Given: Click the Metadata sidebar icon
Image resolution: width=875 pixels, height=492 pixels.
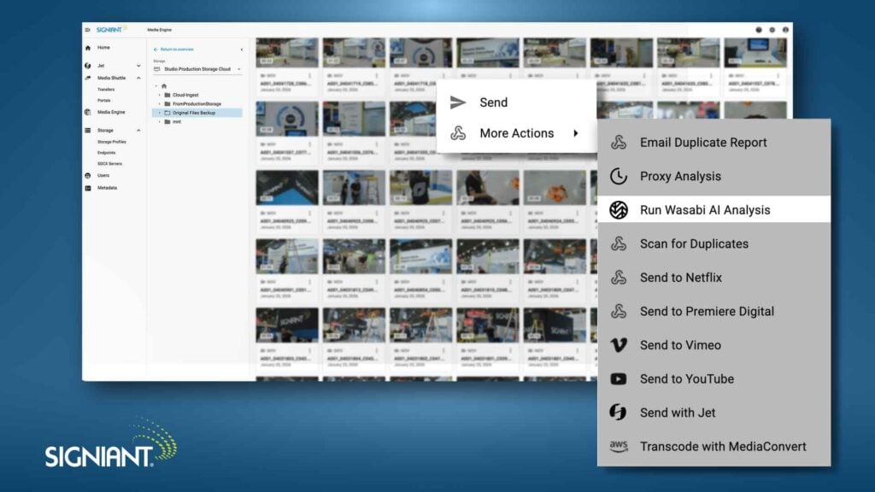Looking at the screenshot, I should tap(88, 188).
